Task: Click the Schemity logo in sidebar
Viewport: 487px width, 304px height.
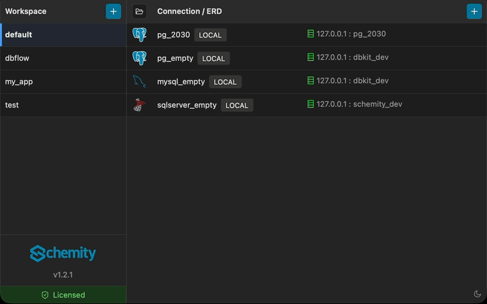Action: 63,253
